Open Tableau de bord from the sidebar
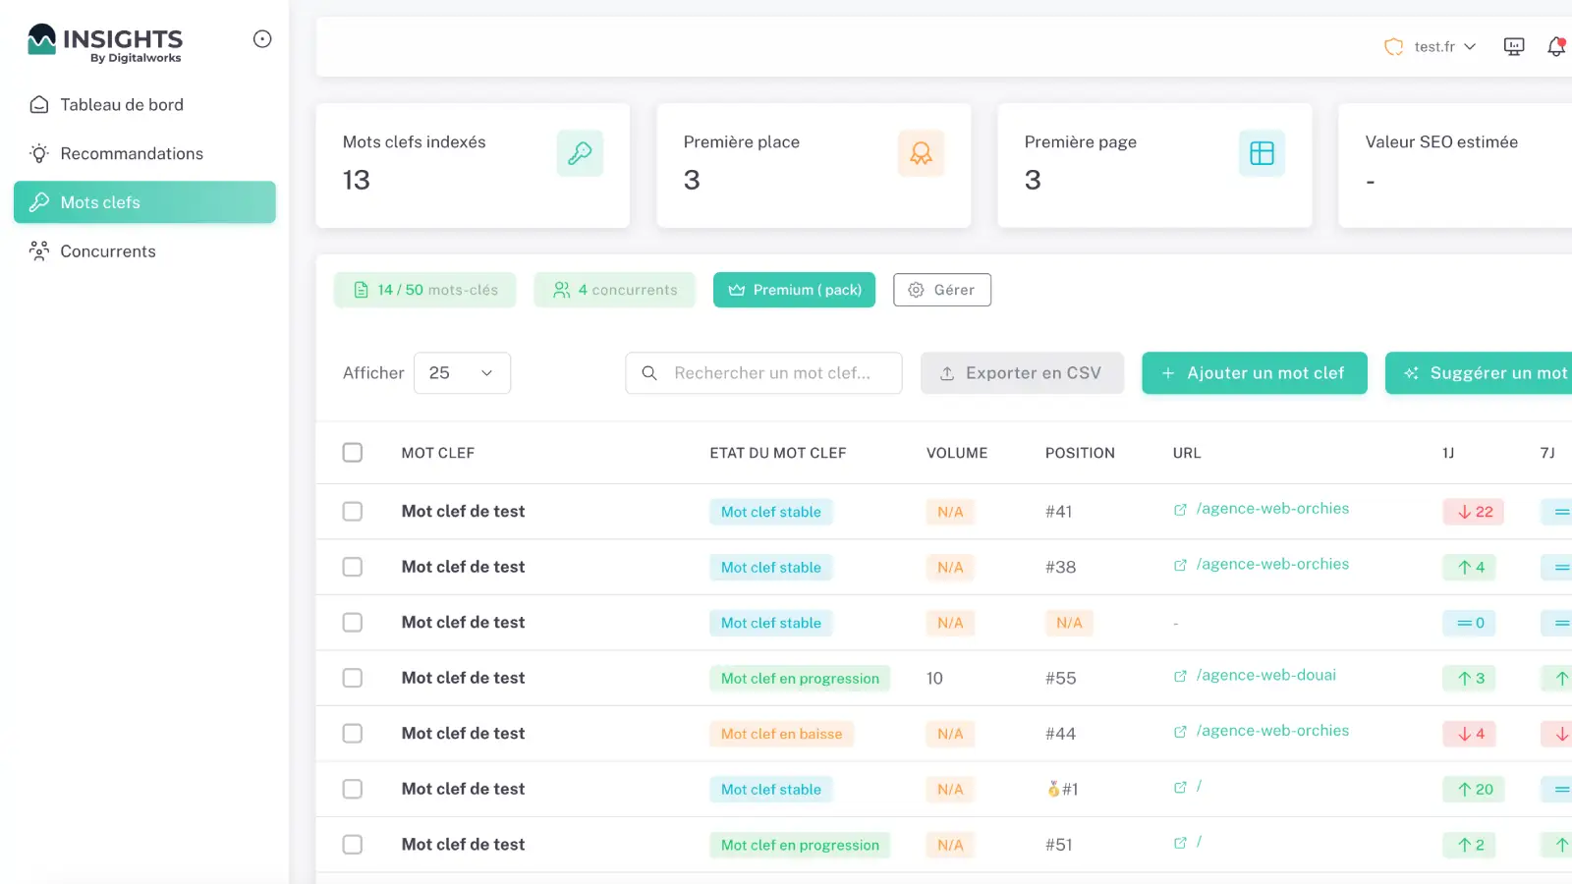The width and height of the screenshot is (1572, 884). [121, 104]
